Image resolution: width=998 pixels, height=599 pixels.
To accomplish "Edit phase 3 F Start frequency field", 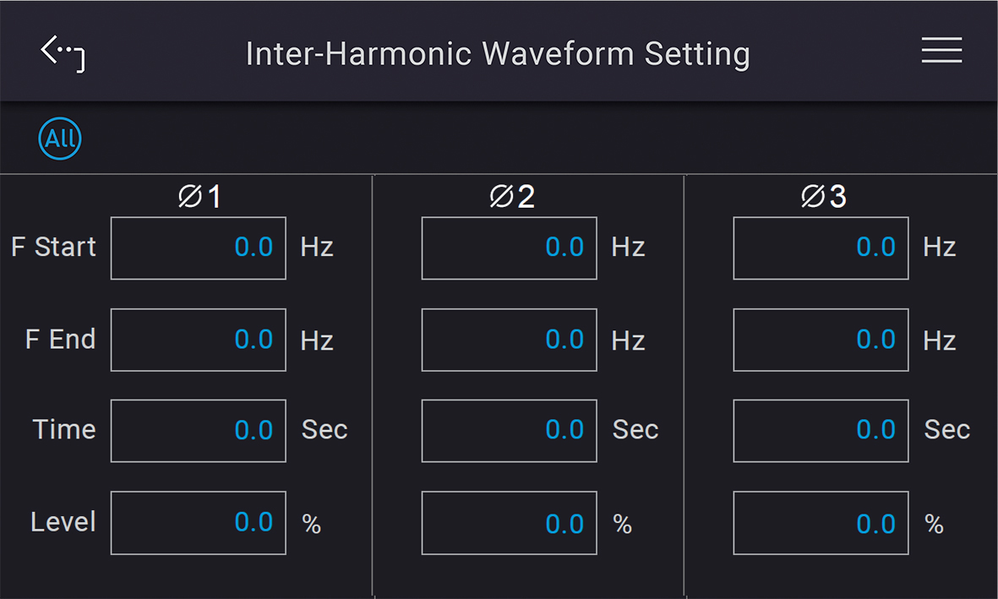I will point(821,248).
